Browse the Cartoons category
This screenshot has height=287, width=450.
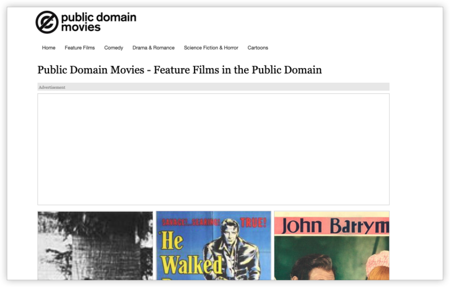[x=258, y=48]
